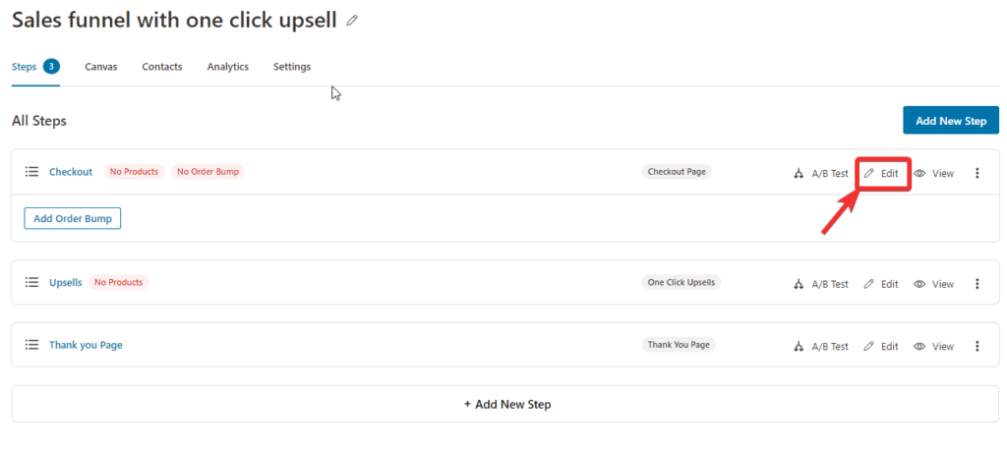Viewport: 1007px width, 449px height.
Task: View the Upsells step via eye icon
Action: [934, 284]
